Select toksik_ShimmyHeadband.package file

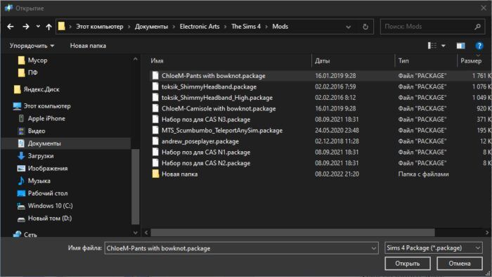coord(209,87)
